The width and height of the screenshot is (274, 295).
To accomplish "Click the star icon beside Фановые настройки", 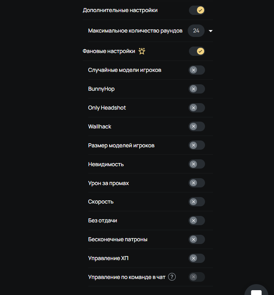I will pyautogui.click(x=142, y=51).
